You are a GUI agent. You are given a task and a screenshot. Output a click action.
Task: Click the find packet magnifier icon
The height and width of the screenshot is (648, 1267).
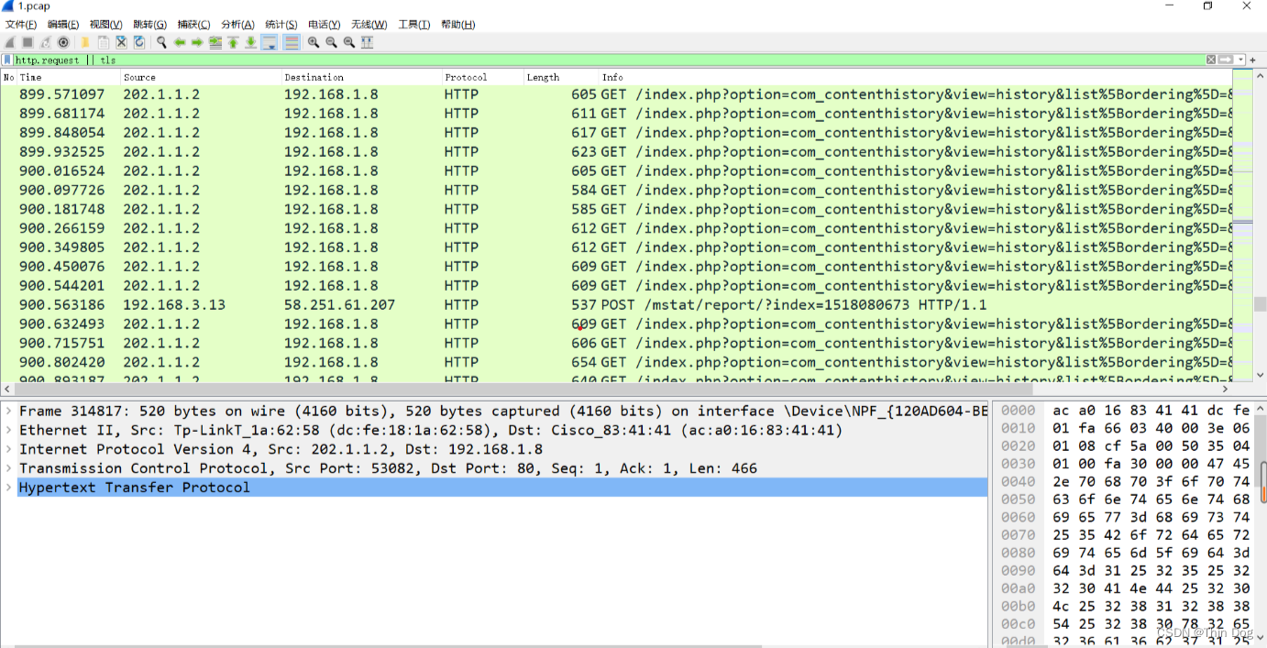tap(161, 42)
